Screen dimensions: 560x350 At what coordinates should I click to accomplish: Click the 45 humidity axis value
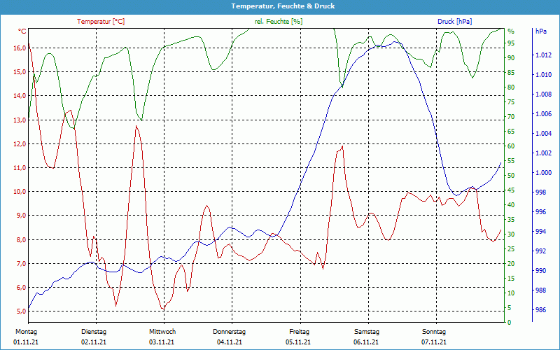[x=511, y=190]
